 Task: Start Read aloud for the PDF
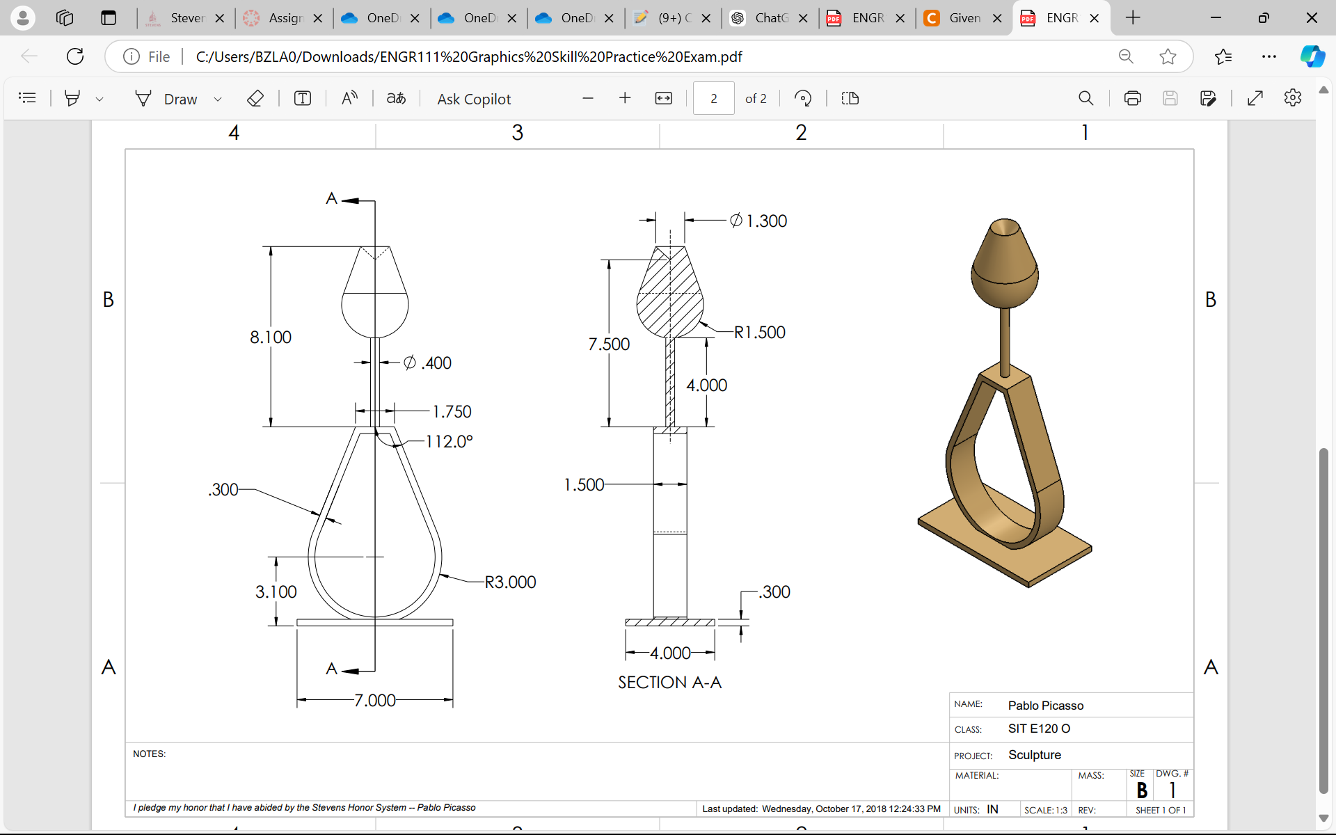[349, 98]
